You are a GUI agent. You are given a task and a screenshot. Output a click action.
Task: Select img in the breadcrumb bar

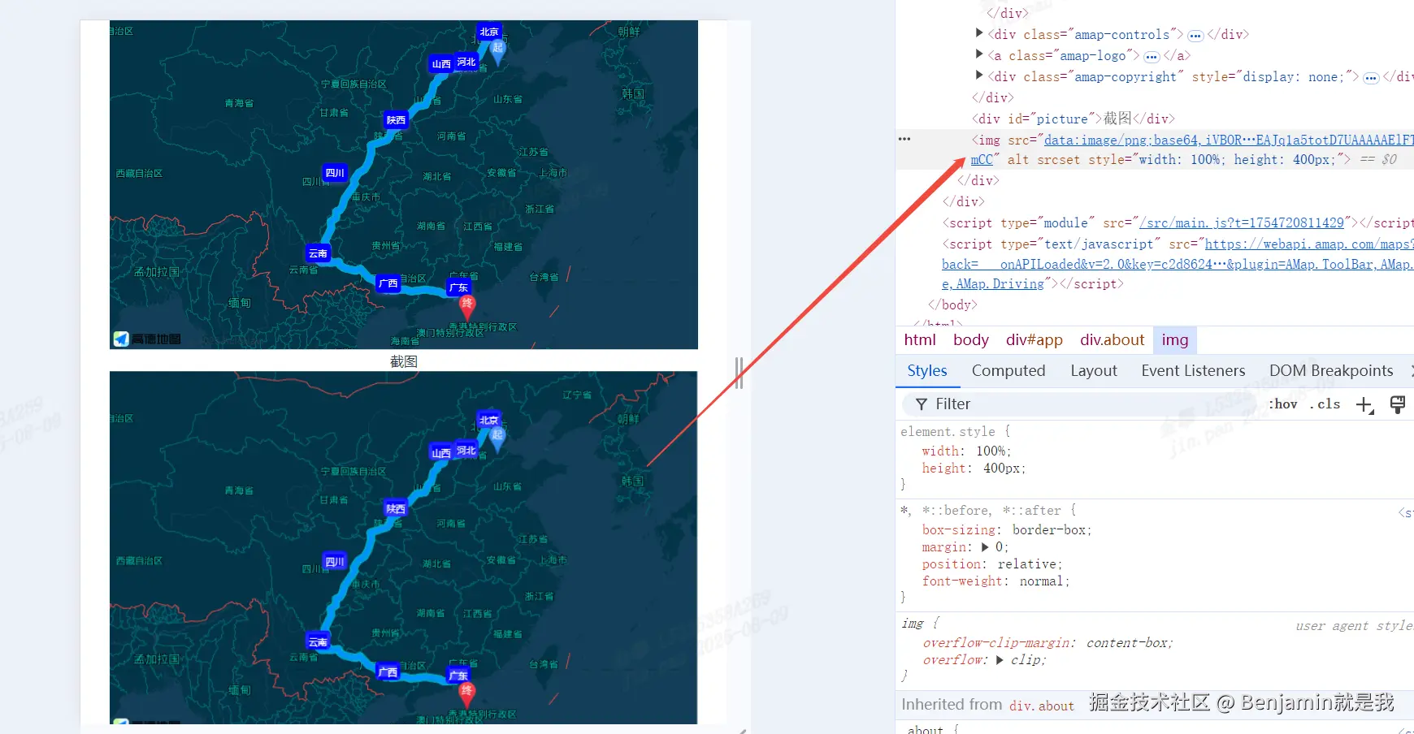[1175, 340]
